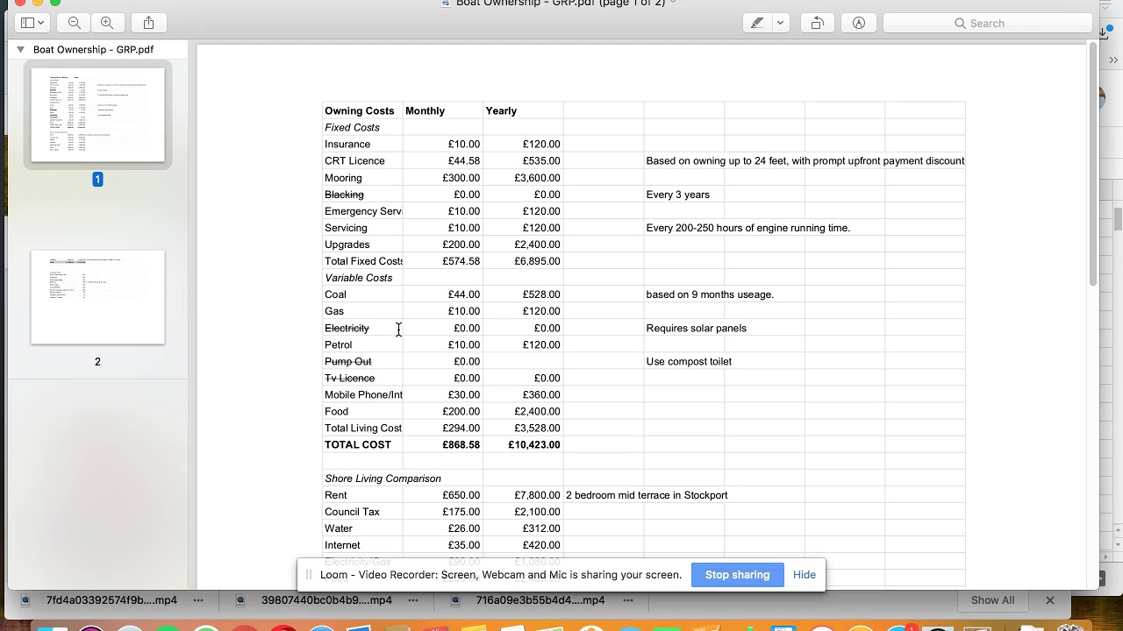Viewport: 1123px width, 631px height.
Task: Click '2 bedroom mid terrace in Stockport' note
Action: click(647, 495)
